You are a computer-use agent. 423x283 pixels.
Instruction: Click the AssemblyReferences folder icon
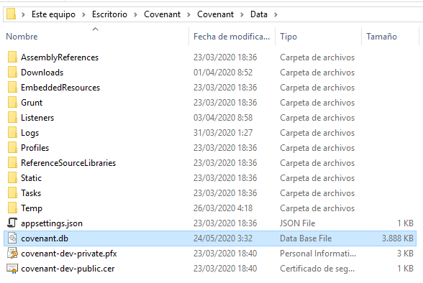[x=12, y=57]
